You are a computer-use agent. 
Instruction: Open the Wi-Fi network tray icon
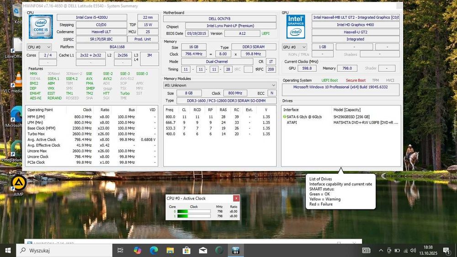pos(405,250)
